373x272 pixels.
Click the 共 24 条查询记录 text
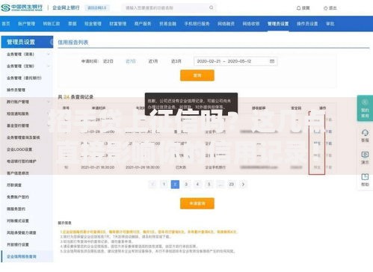point(75,97)
